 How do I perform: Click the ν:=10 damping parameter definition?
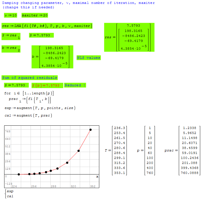[11, 15]
